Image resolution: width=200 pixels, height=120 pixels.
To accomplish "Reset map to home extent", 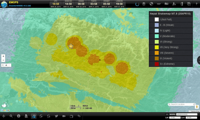I will point(6,65).
